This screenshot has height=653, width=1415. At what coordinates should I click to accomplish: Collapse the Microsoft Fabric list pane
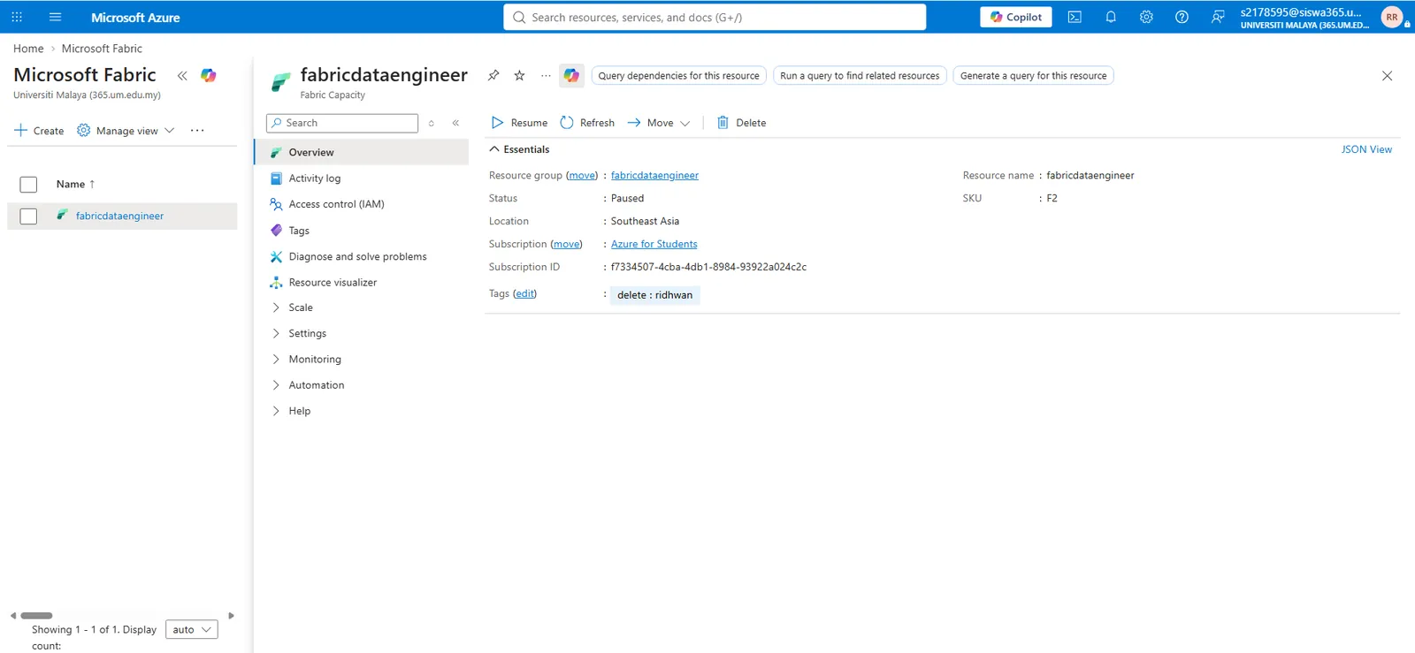coord(182,76)
